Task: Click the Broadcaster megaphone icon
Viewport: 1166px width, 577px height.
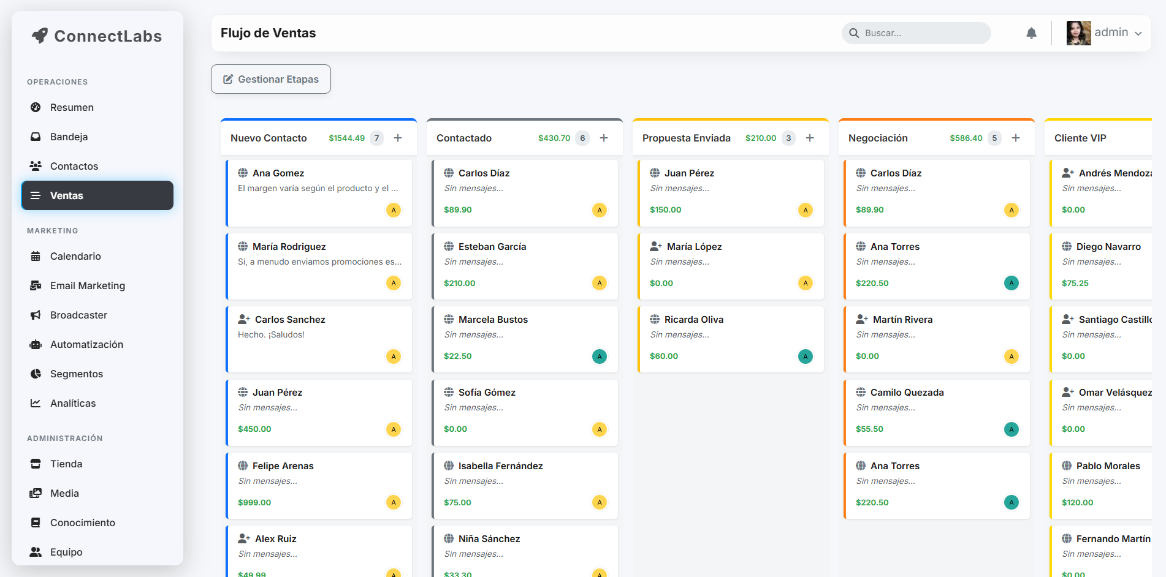Action: click(x=36, y=315)
